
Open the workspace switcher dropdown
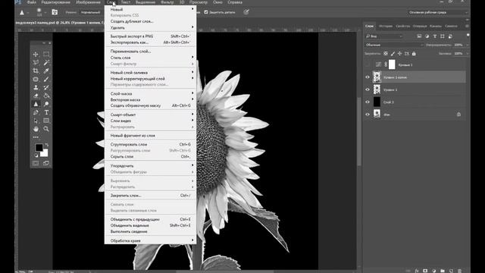437,12
